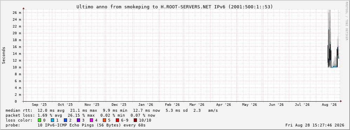Viewport: 350px width, 130px height.
Task: Click the graph title mentioning H.ROOT-SERVERS.NET
Action: [174, 7]
